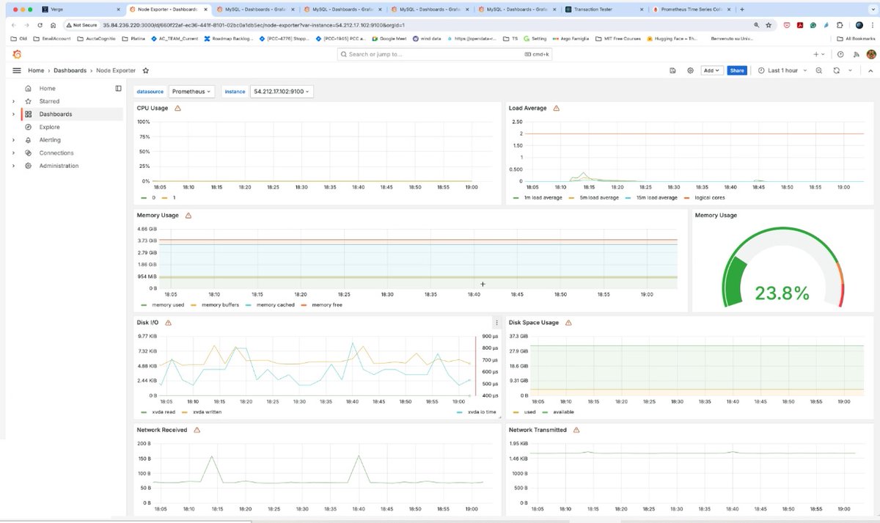Open dashboard settings gear
Image resolution: width=880 pixels, height=523 pixels.
[690, 70]
